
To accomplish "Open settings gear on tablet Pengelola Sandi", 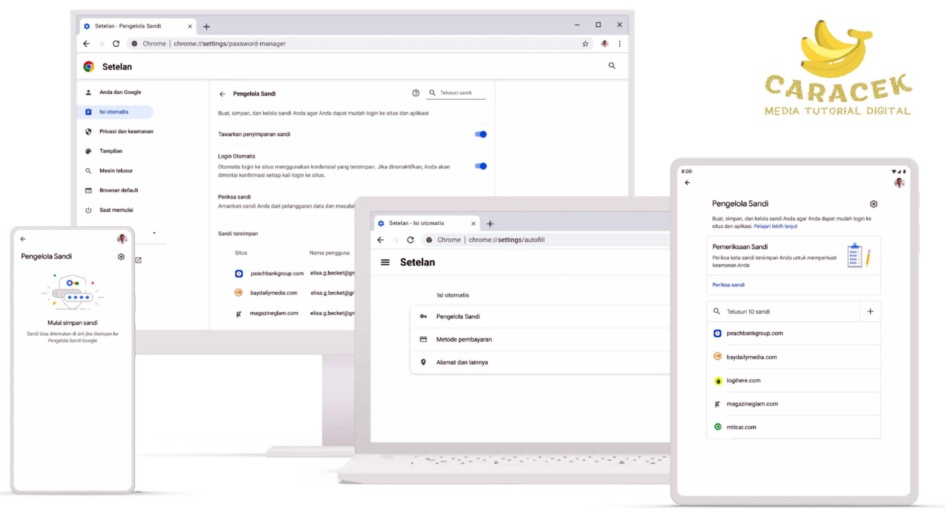I will click(873, 204).
